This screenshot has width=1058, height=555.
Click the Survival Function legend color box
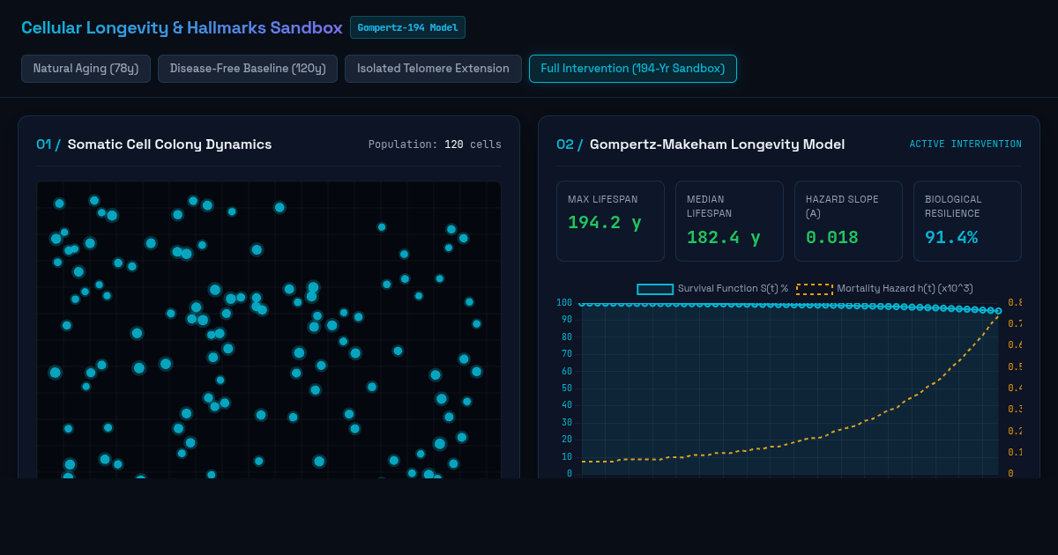[655, 289]
